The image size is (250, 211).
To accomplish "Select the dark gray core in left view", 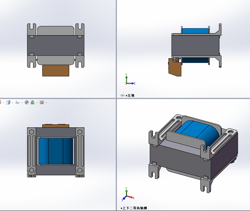I will (195, 45).
